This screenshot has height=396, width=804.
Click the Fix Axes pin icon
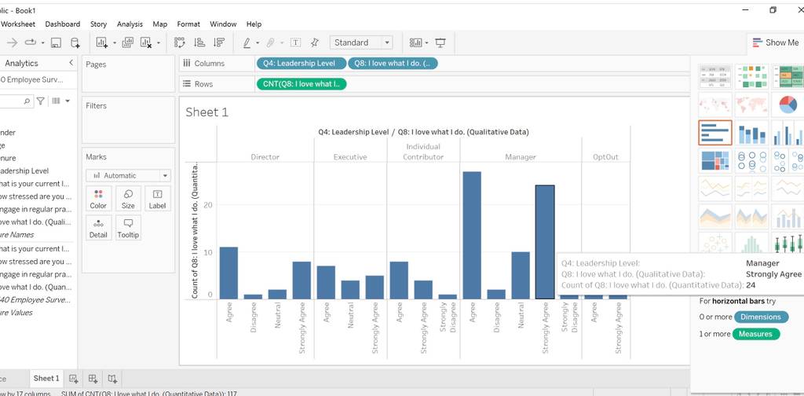pos(315,42)
